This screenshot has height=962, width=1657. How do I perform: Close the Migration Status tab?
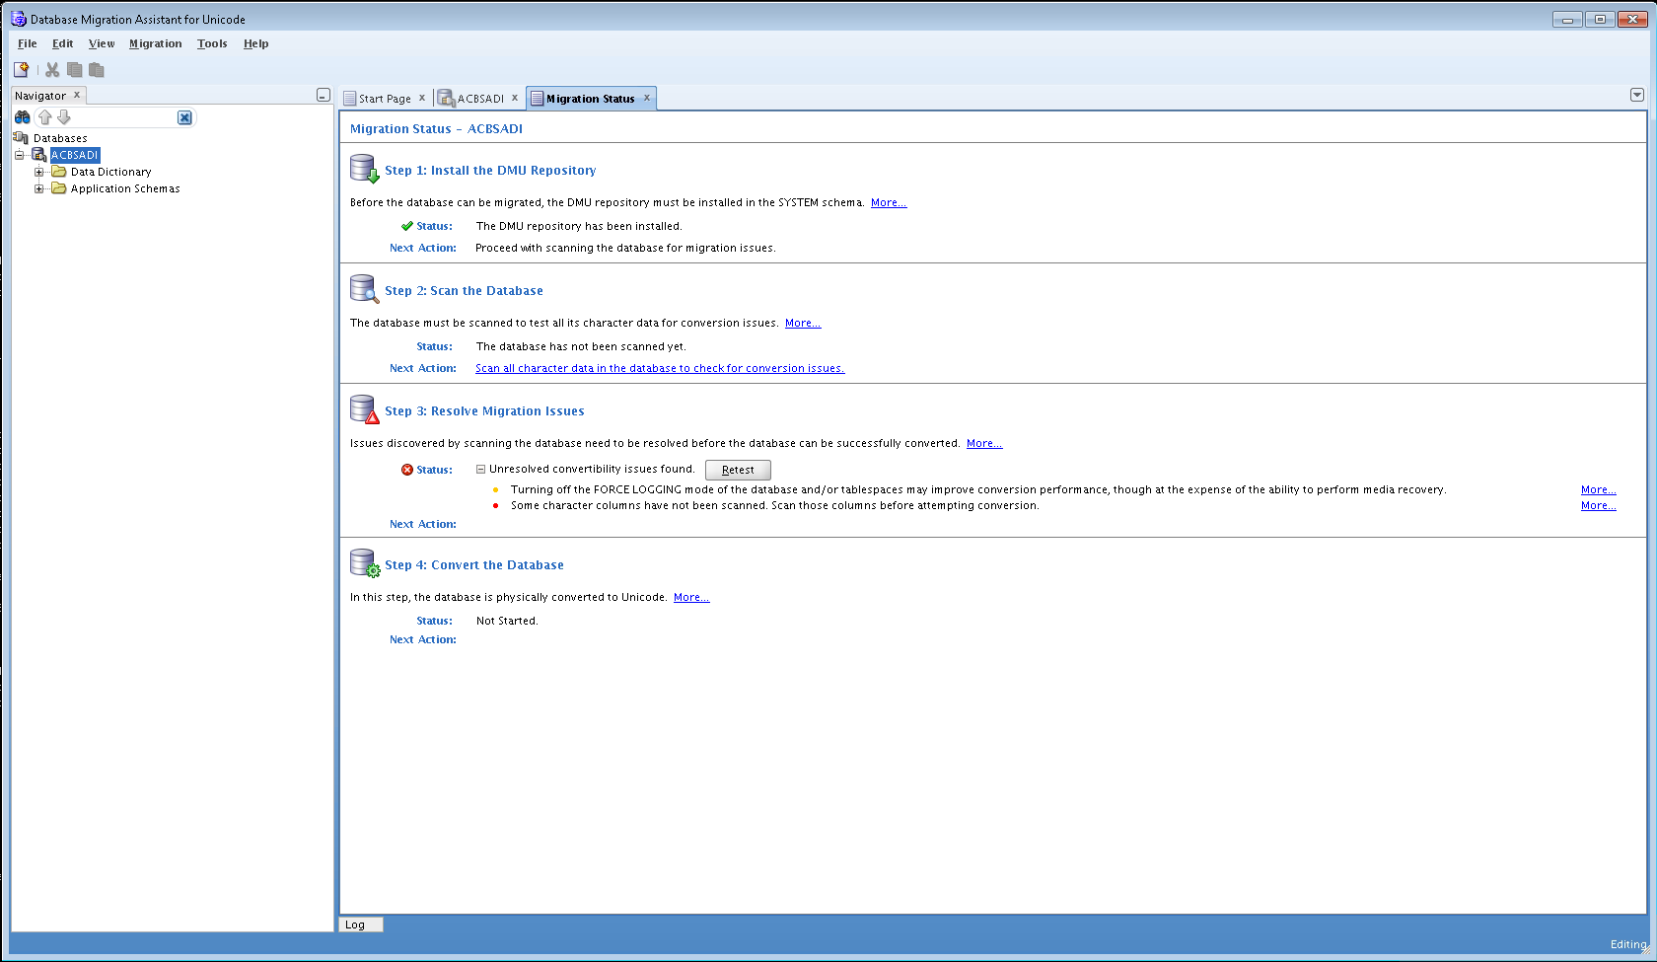point(647,98)
